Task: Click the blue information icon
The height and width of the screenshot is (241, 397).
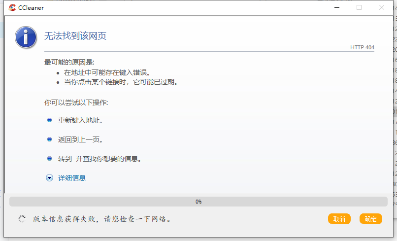Action: (26, 37)
